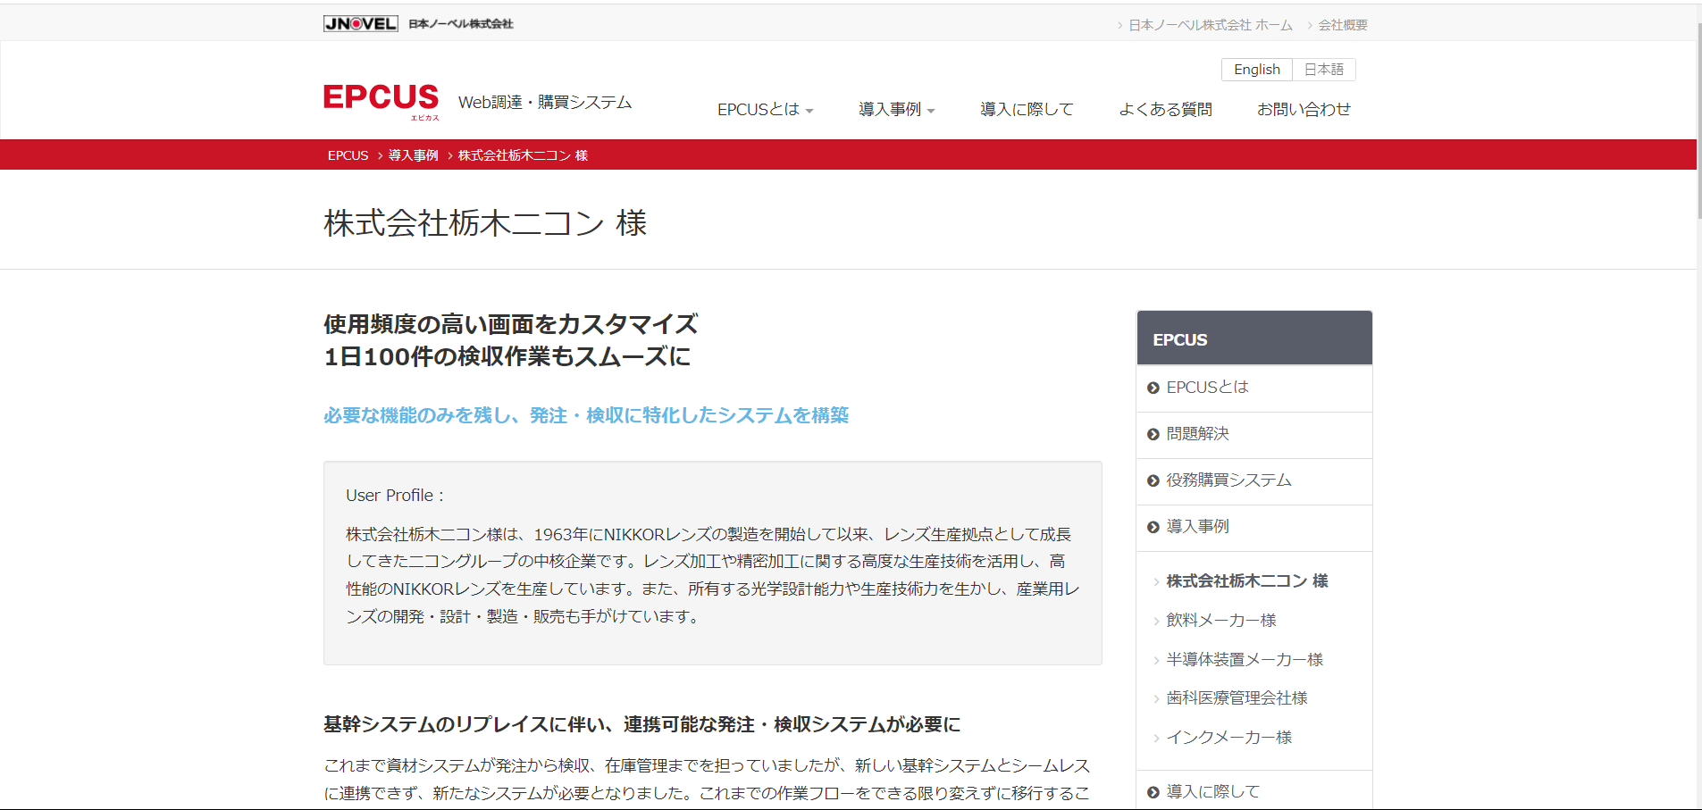Click 導入事例 in red breadcrumb bar

[413, 155]
